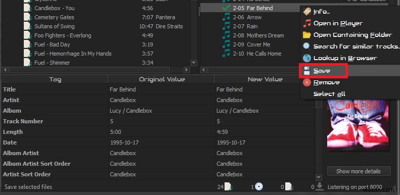Click file icon for Fuel - Hemorrhage In My Hands

click(27, 53)
